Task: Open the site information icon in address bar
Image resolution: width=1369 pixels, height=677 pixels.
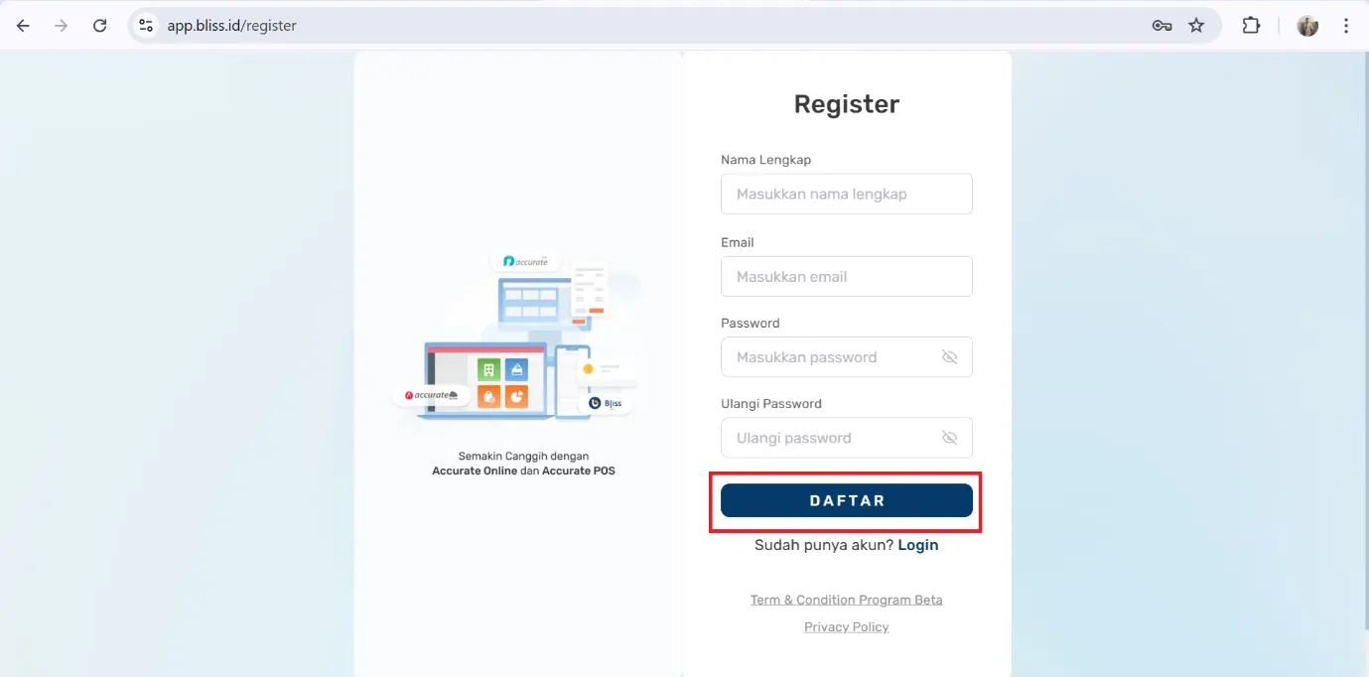Action: point(146,26)
